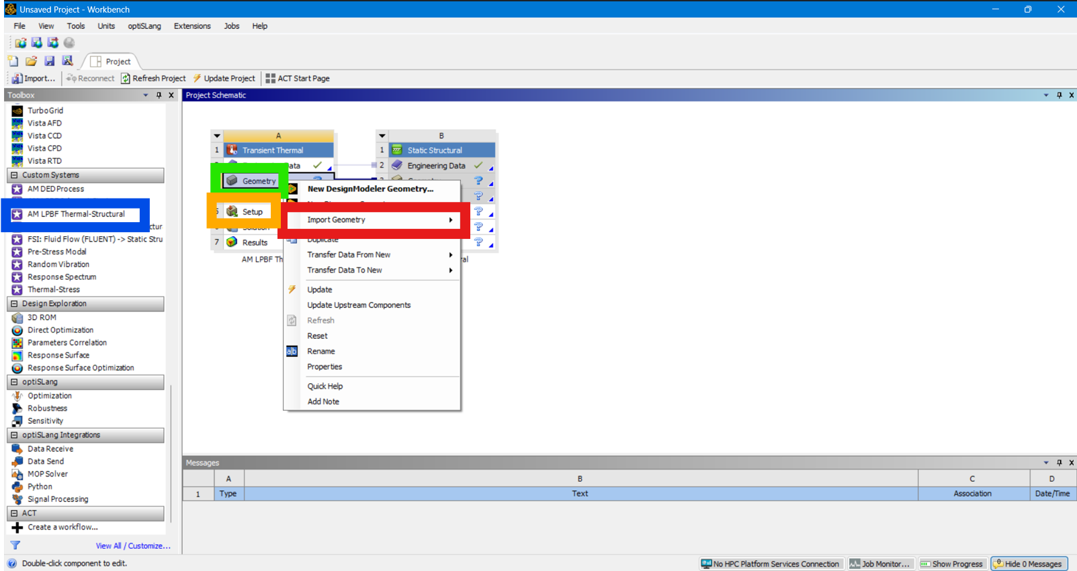Click the Python icon in optiSLang Integrations
Viewport: 1077px width, 571px height.
[x=17, y=487]
